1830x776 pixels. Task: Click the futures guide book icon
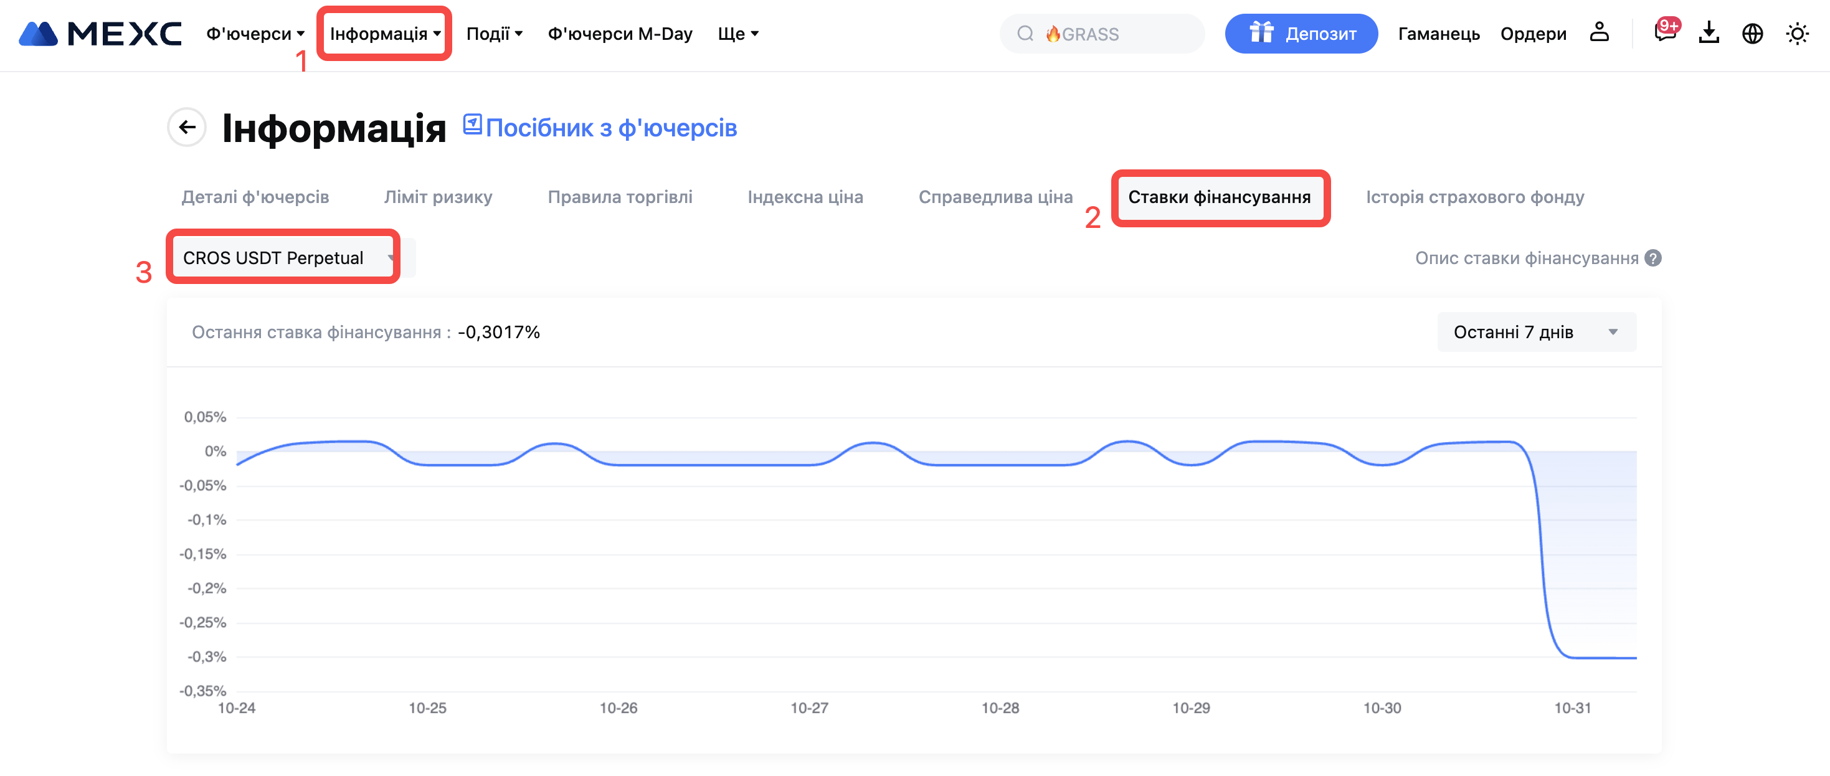coord(472,125)
